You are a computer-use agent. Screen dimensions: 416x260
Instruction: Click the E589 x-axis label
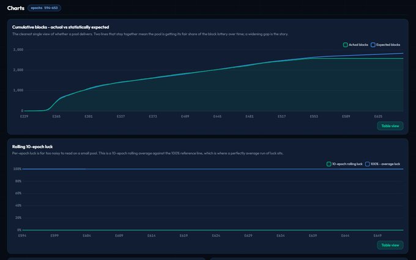[x=346, y=116]
